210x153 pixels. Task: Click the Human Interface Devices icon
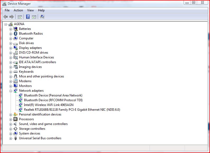tap(16, 57)
